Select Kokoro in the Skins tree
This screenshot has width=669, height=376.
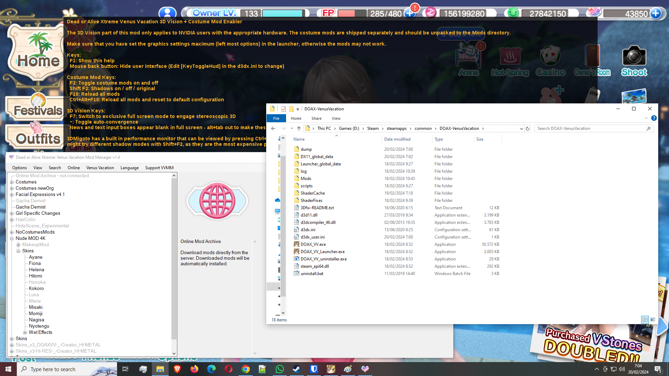36,289
